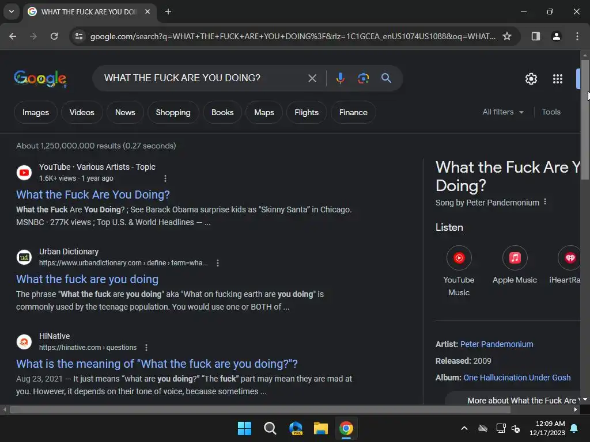The width and height of the screenshot is (590, 442).
Task: Filter results by News
Action: (125, 112)
